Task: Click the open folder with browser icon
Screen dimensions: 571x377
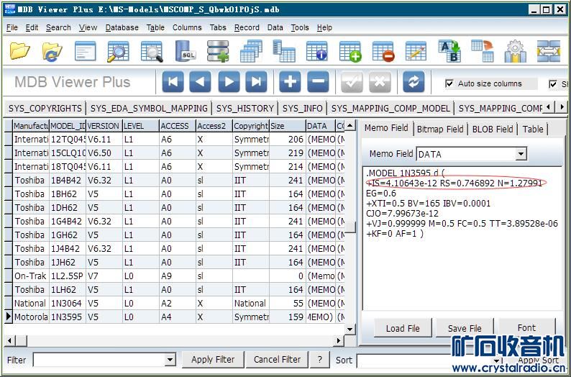Action: pos(52,51)
